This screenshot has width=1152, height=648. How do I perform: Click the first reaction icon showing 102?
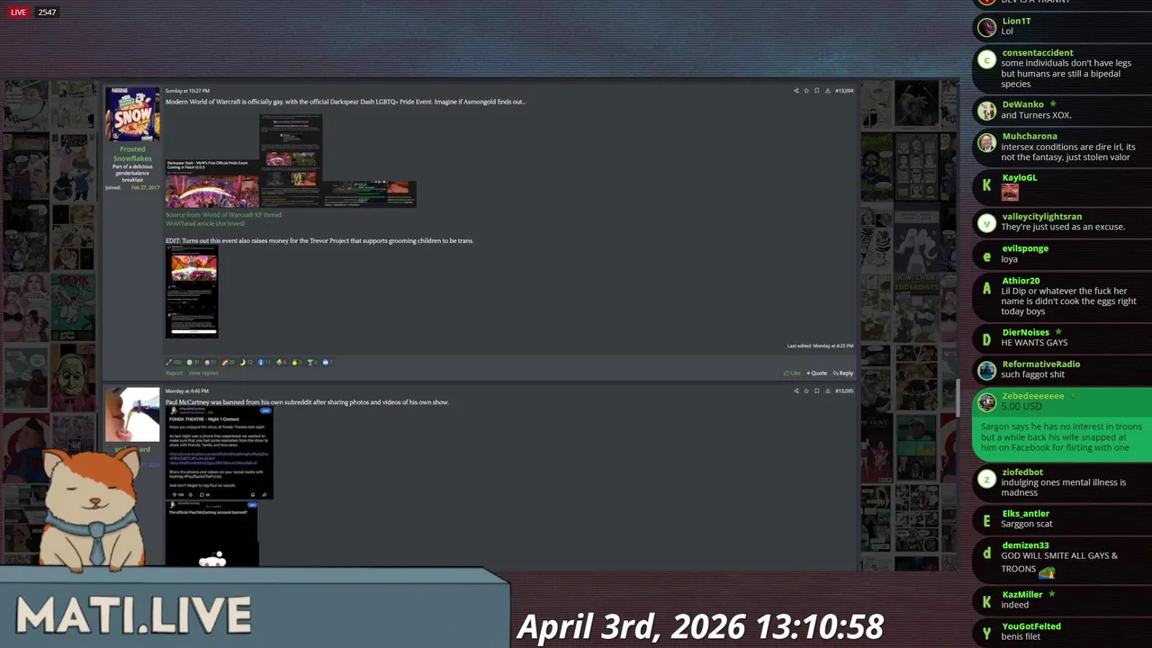click(x=168, y=362)
